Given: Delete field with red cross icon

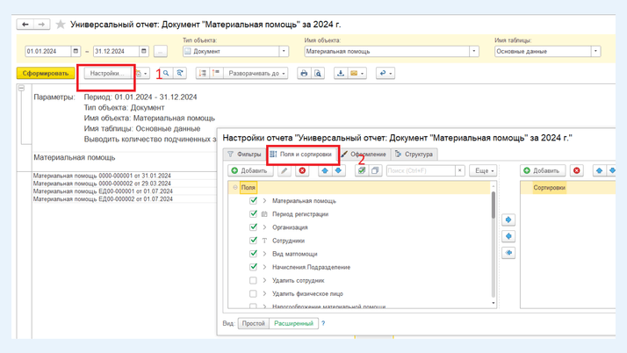Looking at the screenshot, I should pyautogui.click(x=302, y=170).
